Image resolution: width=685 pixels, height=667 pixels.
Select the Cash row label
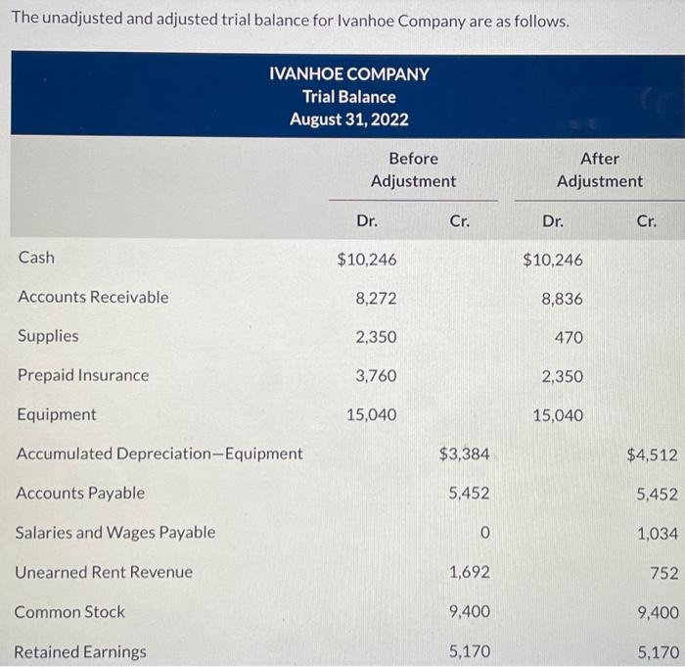tap(37, 258)
